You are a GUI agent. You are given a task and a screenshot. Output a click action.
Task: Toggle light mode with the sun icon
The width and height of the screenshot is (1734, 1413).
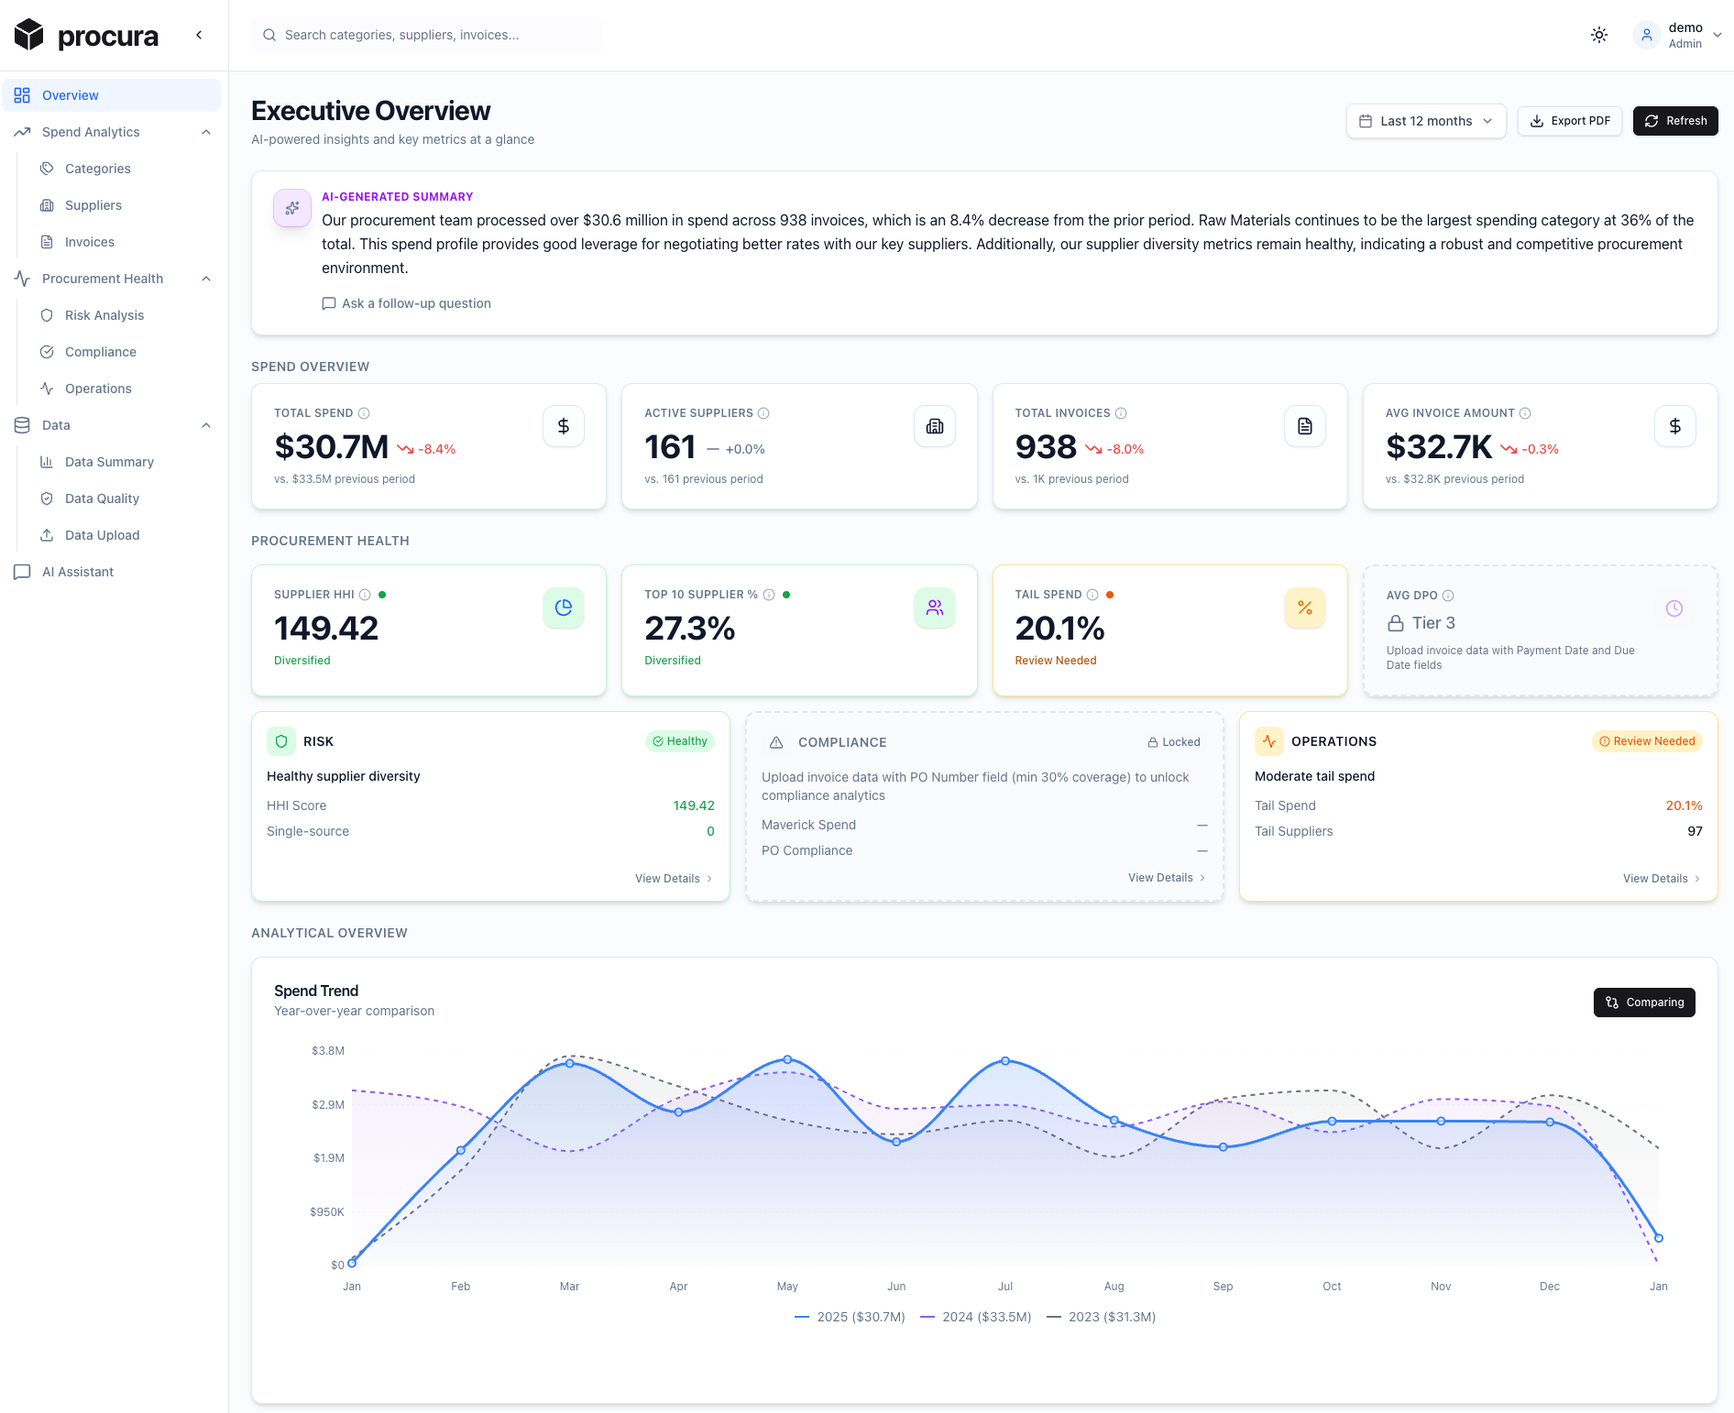click(1598, 35)
